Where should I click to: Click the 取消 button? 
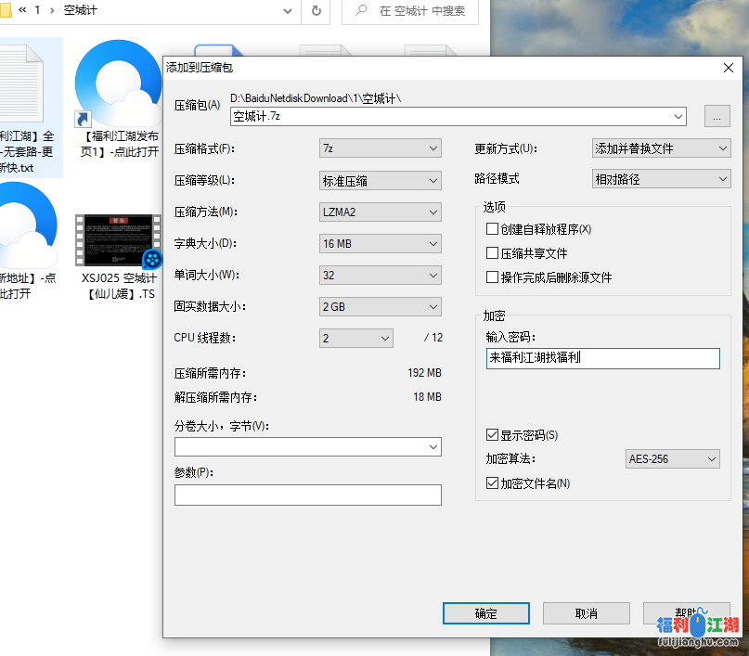pos(586,613)
